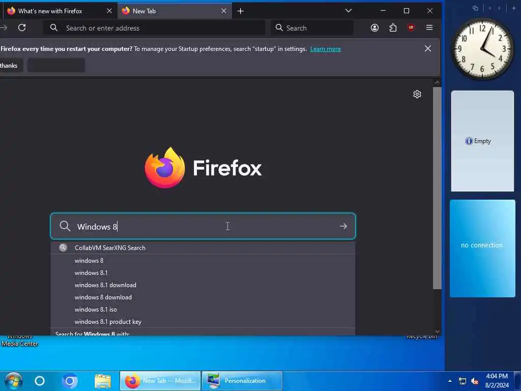Viewport: 521px width, 391px height.
Task: Click the scrollbar up arrow
Action: (x=437, y=82)
